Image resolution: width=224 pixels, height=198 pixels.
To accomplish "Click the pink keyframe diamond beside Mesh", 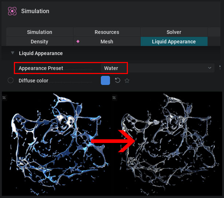I will click(78, 42).
